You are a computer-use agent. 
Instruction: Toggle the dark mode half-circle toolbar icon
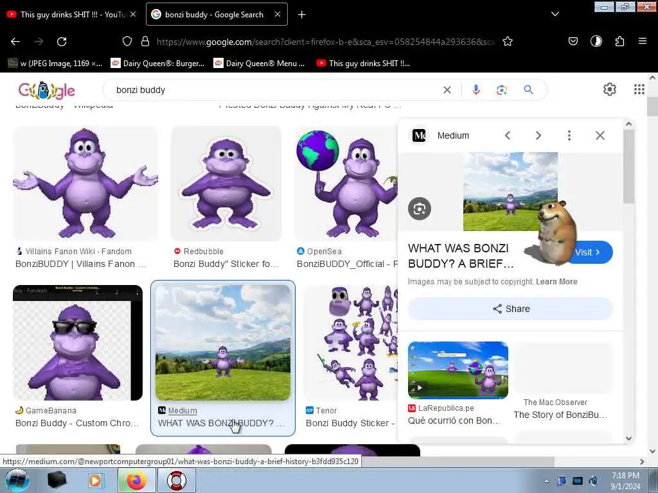pyautogui.click(x=596, y=41)
